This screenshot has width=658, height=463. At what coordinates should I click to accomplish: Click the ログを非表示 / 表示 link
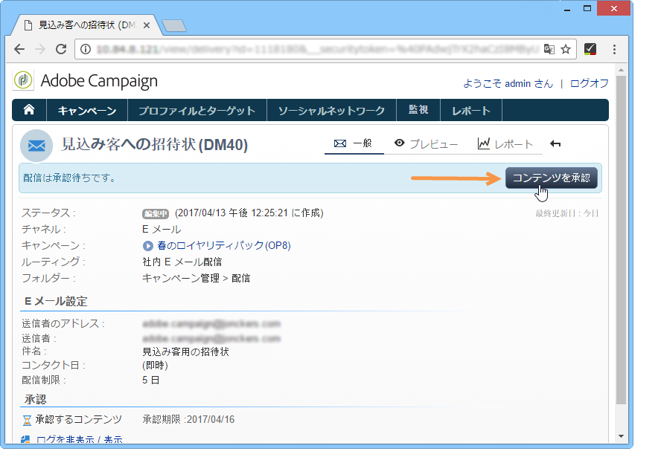80,439
